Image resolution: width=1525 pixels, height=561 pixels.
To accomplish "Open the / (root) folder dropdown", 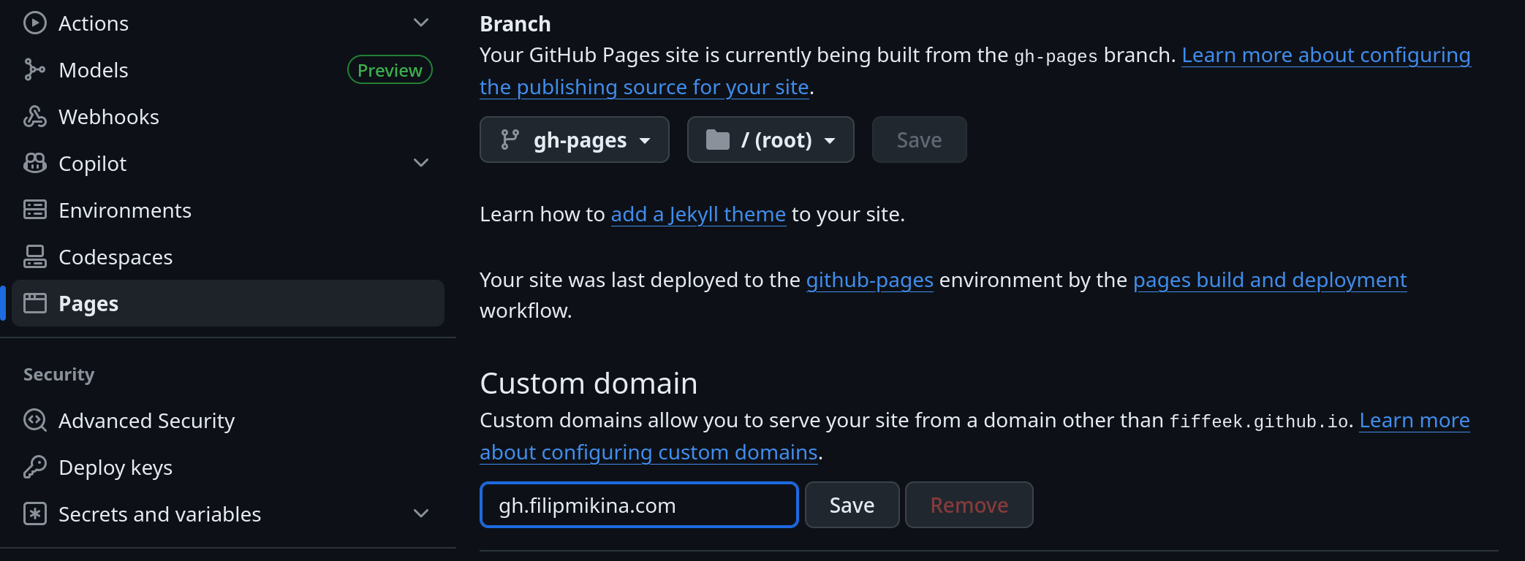I will pyautogui.click(x=771, y=140).
